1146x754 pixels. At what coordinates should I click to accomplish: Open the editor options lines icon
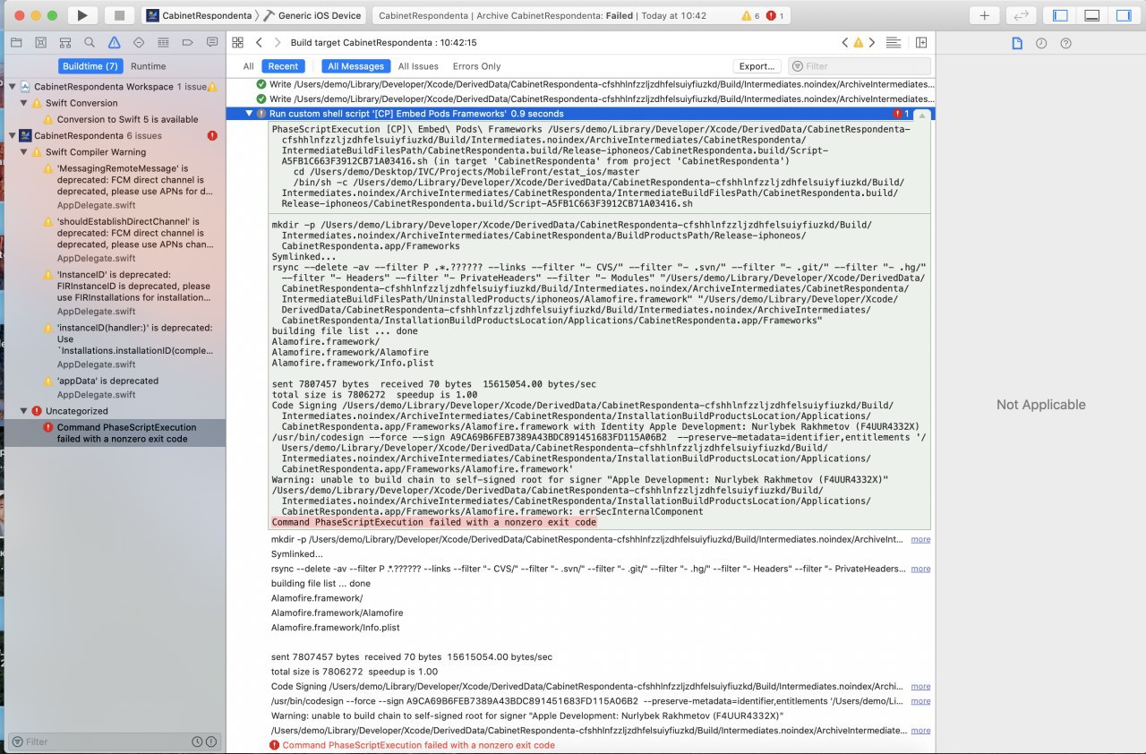893,42
